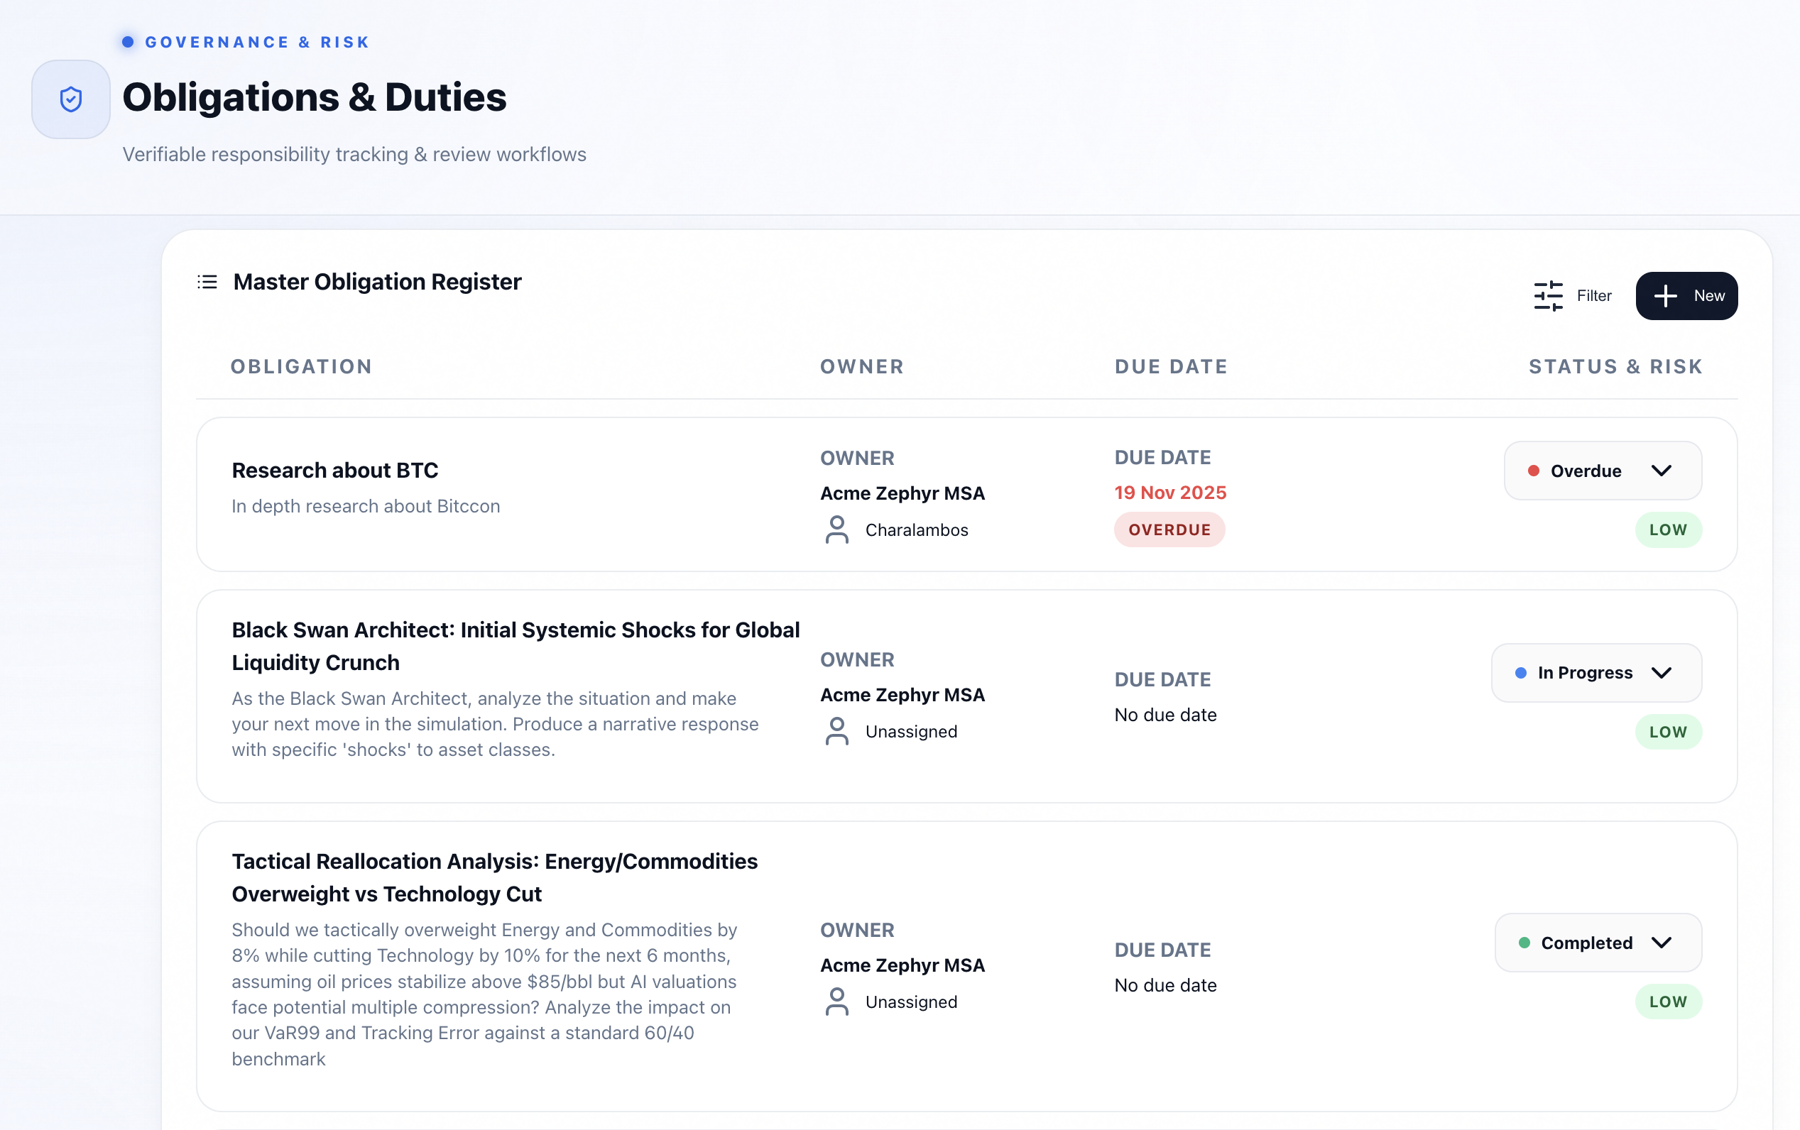1800x1130 pixels.
Task: Click the shield icon beside Obligations & Duties
Action: tap(70, 99)
